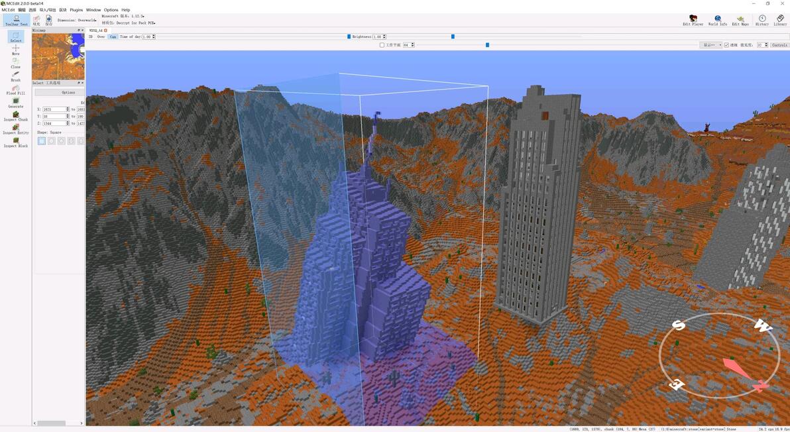Step the Brightness spinner
Screen dimensions: 790x432
pyautogui.click(x=384, y=36)
